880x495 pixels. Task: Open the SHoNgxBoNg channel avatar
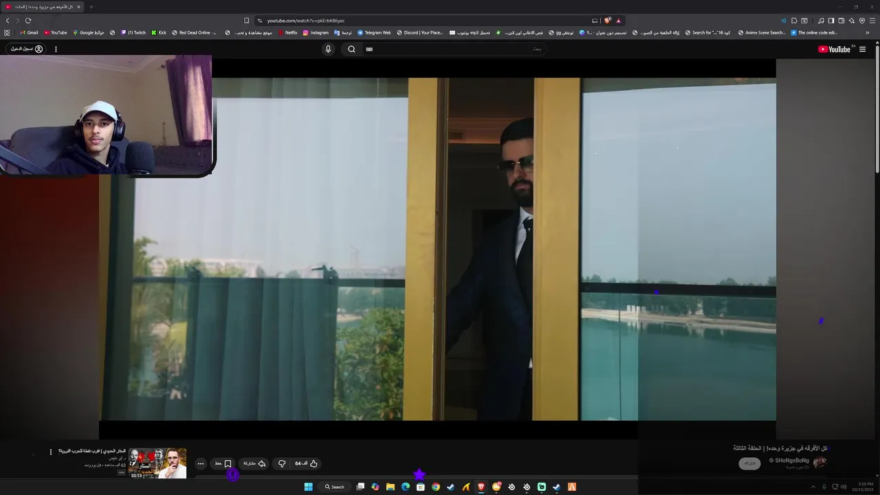[819, 463]
